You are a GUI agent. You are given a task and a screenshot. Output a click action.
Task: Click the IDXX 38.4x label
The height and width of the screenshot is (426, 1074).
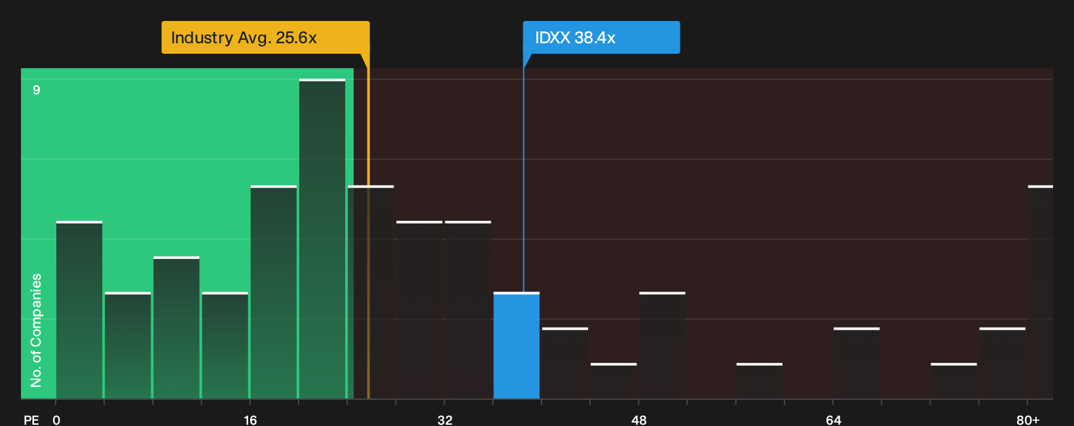pyautogui.click(x=601, y=37)
